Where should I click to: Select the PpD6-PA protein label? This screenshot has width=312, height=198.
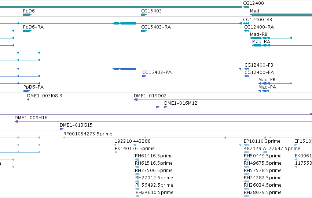pos(33,87)
